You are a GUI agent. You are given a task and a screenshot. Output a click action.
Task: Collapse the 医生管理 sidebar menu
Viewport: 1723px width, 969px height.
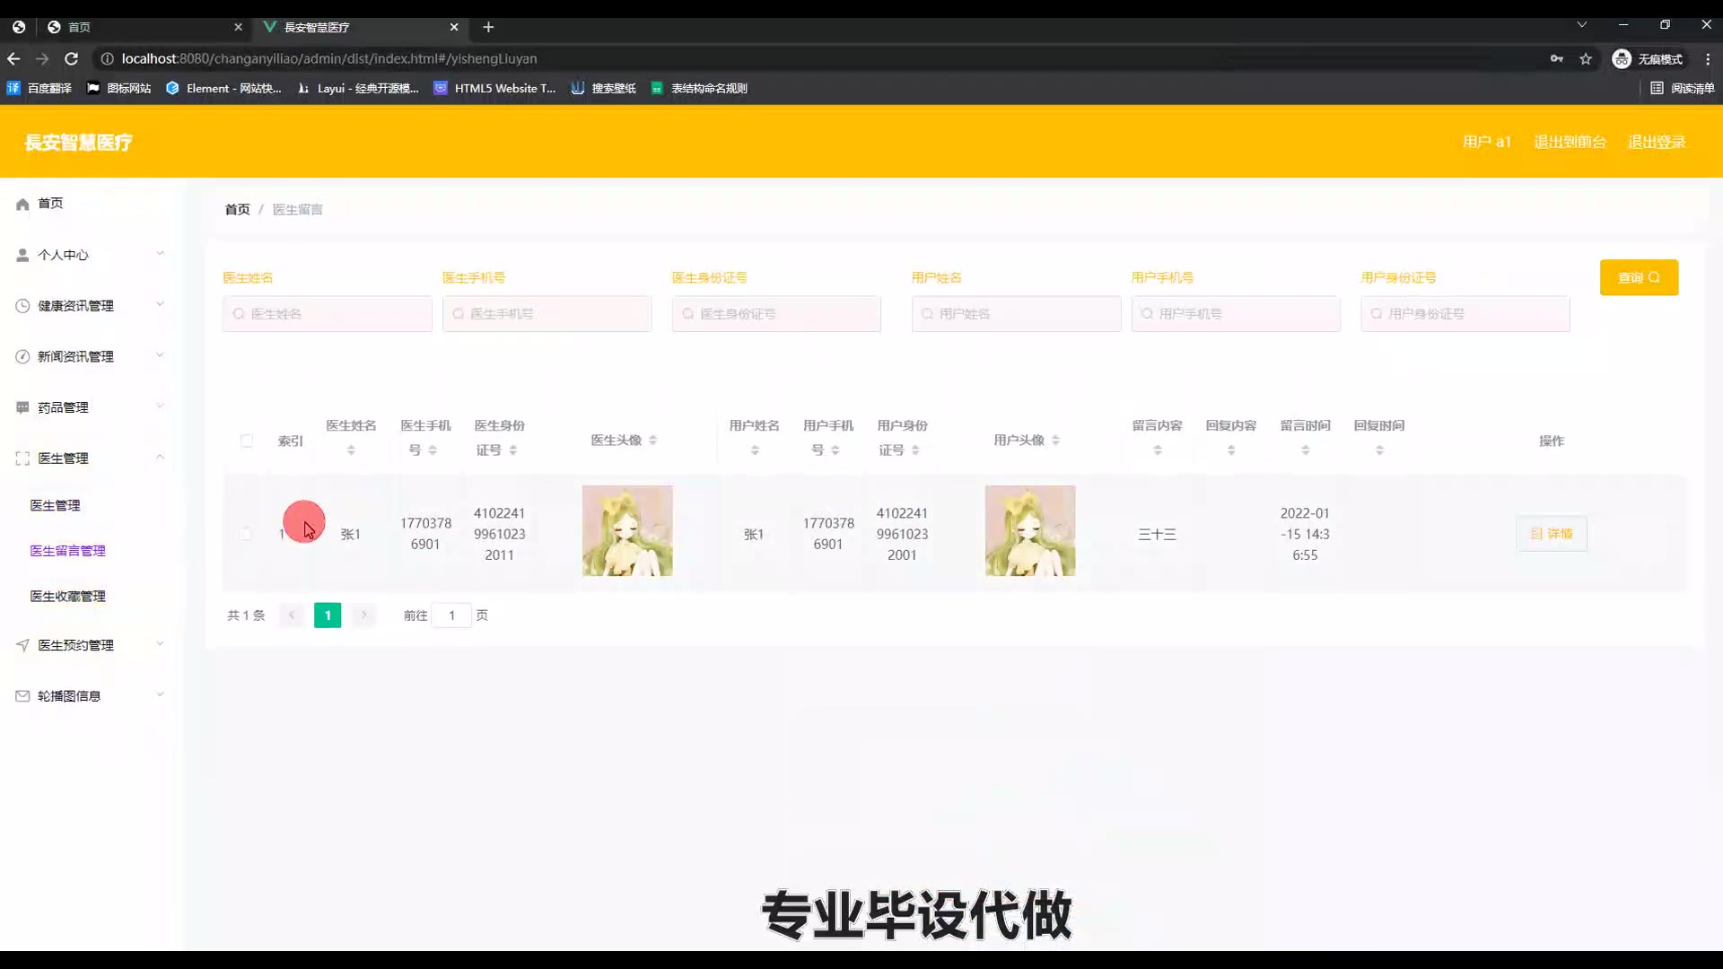coord(160,458)
